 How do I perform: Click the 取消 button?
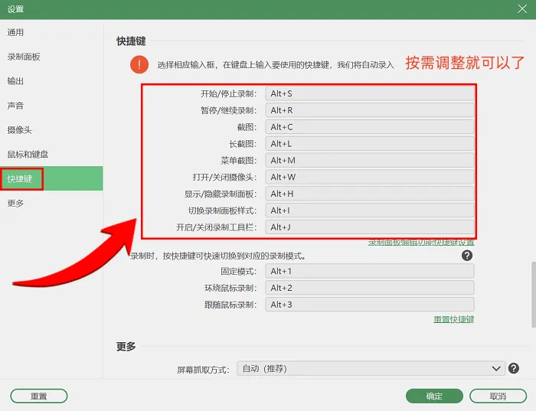pyautogui.click(x=498, y=396)
